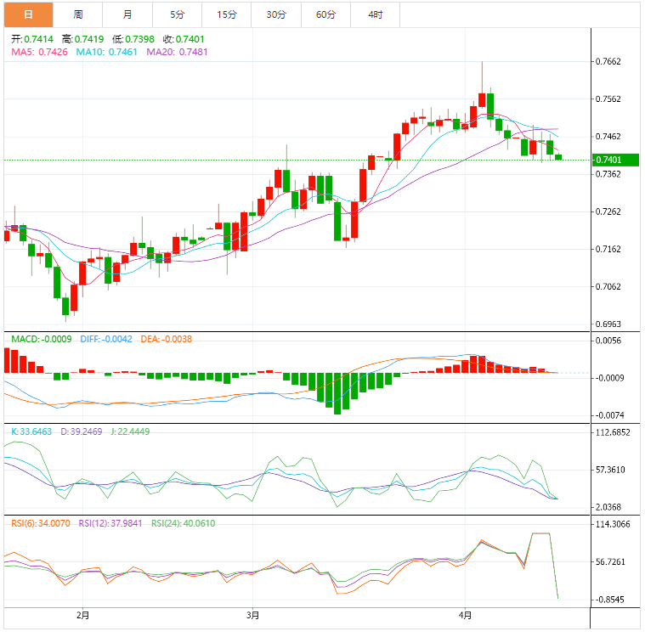Switch to the 5分 timeframe tab

177,14
